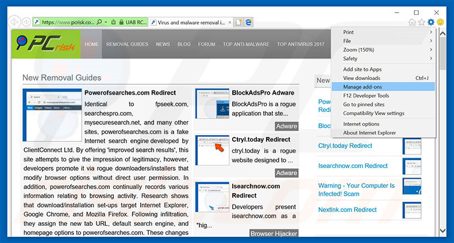The height and width of the screenshot is (243, 454).
Task: Select About Internet Explorer
Action: (x=383, y=133)
